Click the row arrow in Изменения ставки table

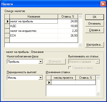(49, 82)
